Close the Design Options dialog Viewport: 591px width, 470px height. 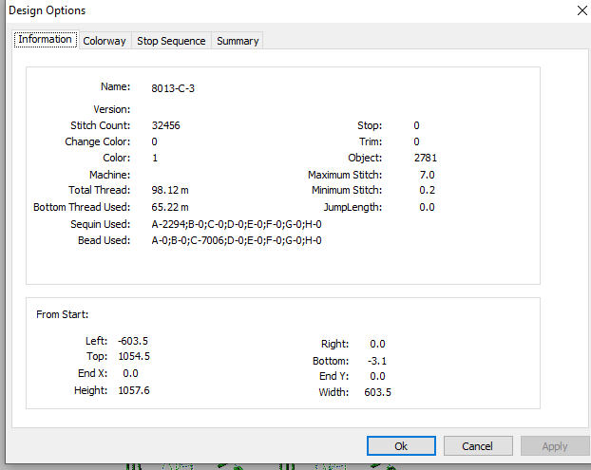(x=581, y=10)
